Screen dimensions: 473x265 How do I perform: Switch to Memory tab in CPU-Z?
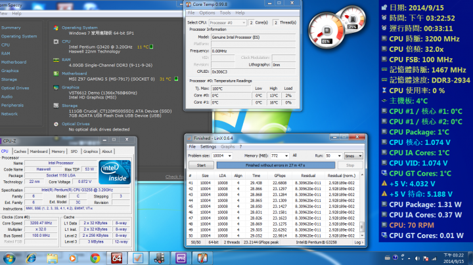58,152
